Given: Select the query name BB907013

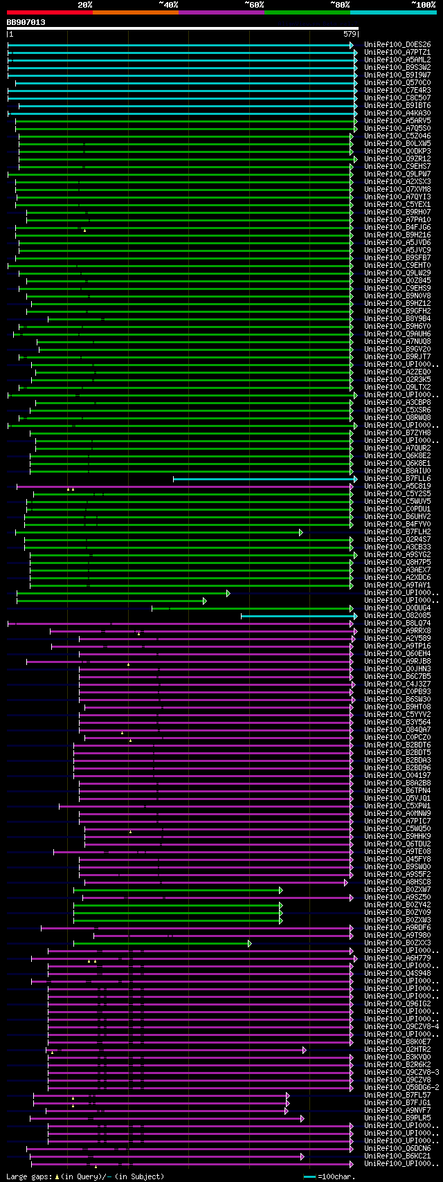Looking at the screenshot, I should tap(26, 22).
